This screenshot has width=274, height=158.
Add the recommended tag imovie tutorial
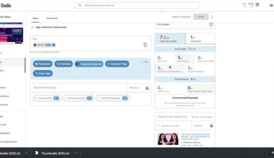pyautogui.click(x=47, y=98)
